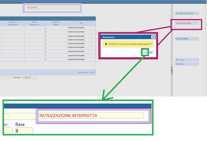The image size is (207, 141).
Task: Click the Rate field showing 9
Action: coord(24,131)
